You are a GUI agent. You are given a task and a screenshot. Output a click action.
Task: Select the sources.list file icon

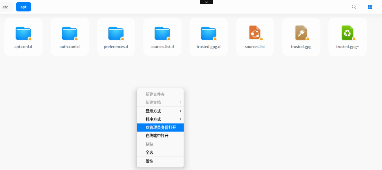(x=255, y=33)
